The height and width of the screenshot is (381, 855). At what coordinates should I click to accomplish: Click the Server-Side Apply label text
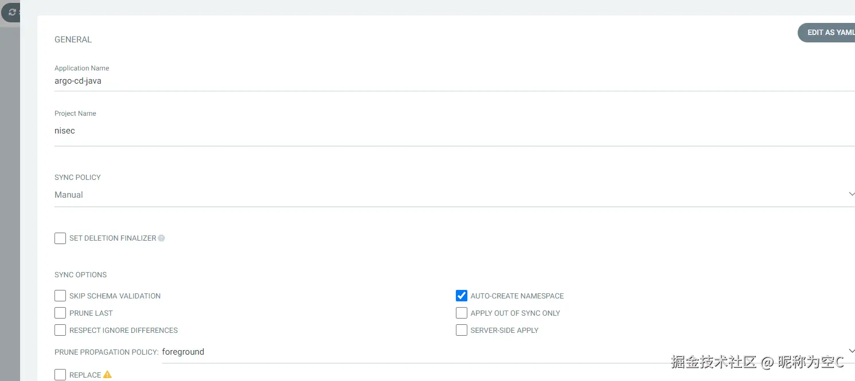(x=504, y=331)
